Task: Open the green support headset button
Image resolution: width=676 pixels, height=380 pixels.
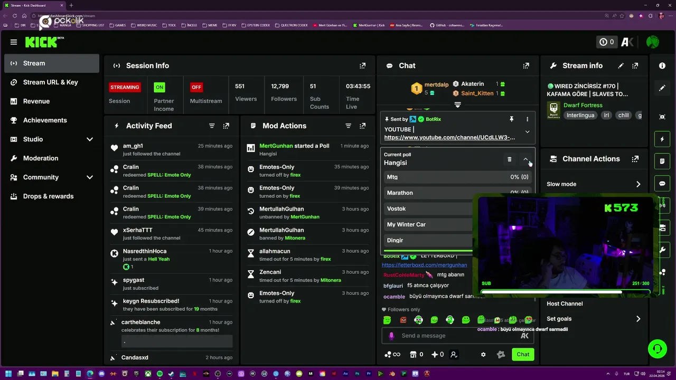Action: coord(657,349)
